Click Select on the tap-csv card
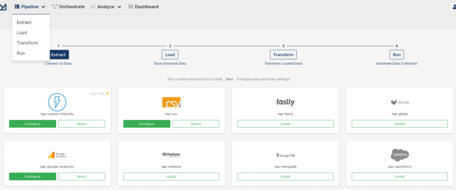456x190 pixels. coord(196,124)
